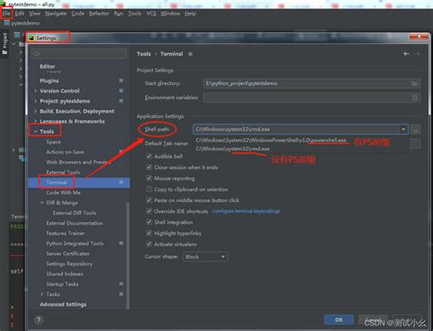Select Plugins in settings tree

click(49, 80)
